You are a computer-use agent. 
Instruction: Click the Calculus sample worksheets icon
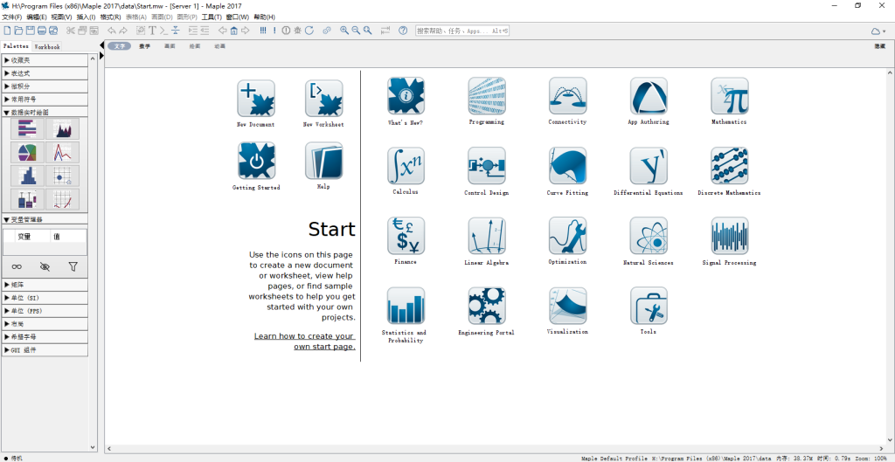pyautogui.click(x=406, y=165)
